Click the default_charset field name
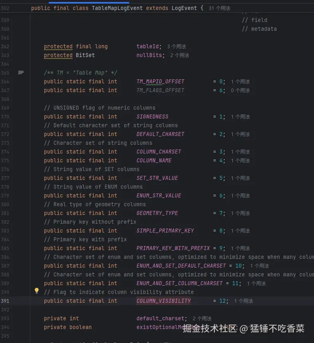314x343 pixels. (x=160, y=319)
